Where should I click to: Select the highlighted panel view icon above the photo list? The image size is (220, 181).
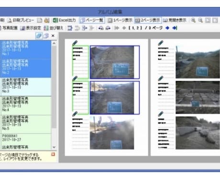(39, 36)
